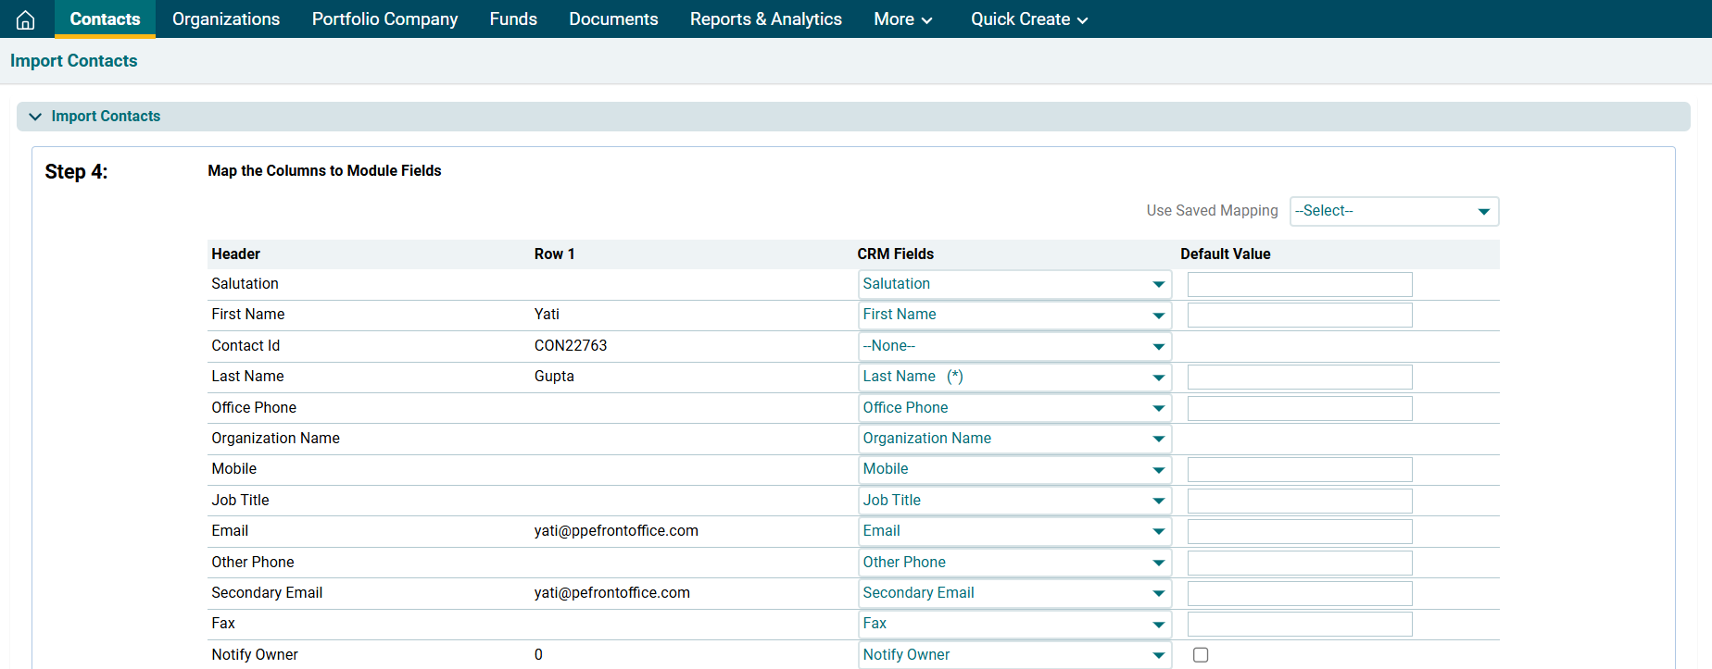Open the Last Name CRM field dropdown
The height and width of the screenshot is (669, 1712).
1013,377
